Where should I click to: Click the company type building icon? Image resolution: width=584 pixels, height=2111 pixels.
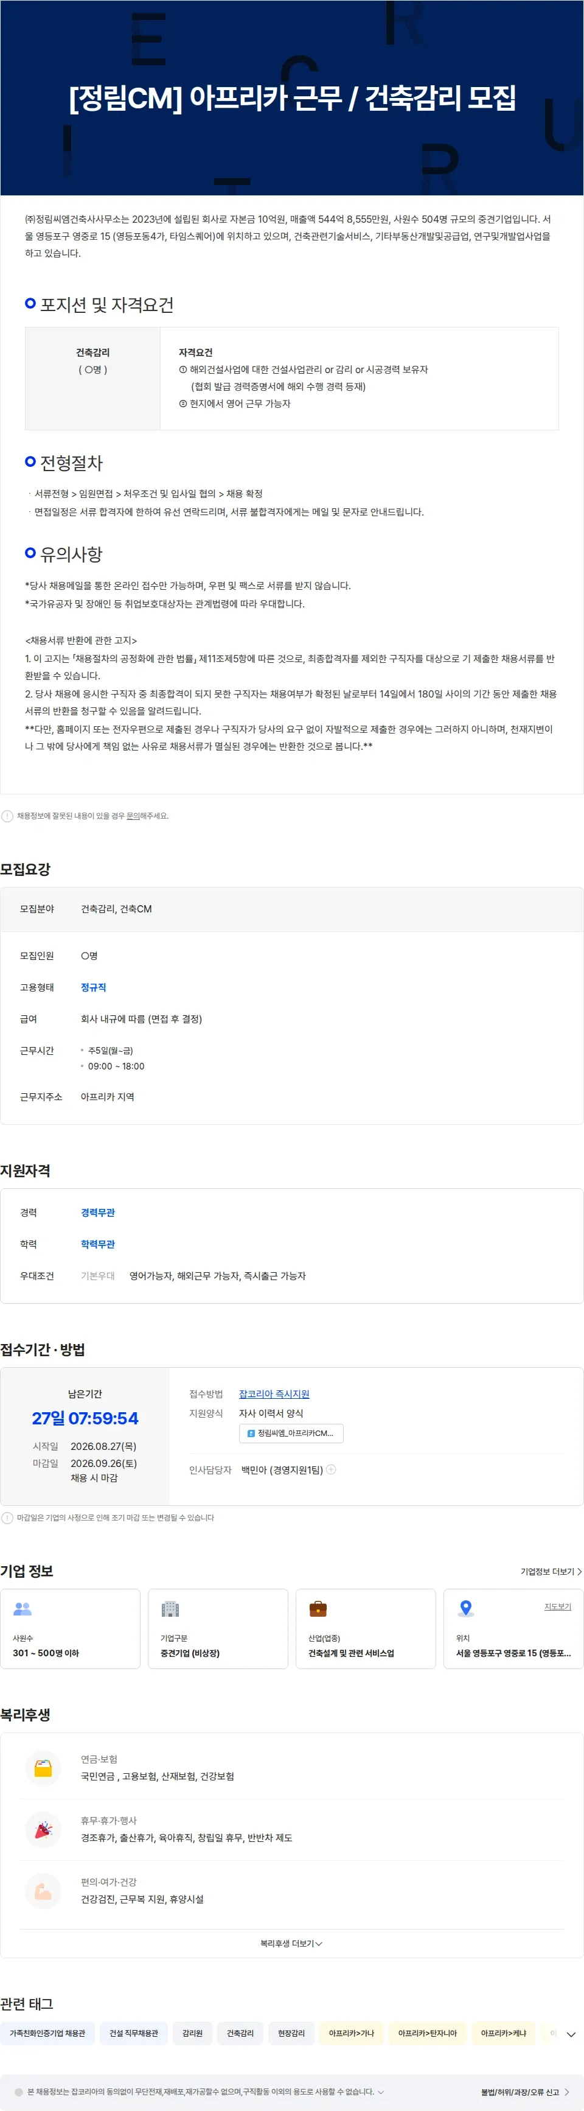(x=170, y=1609)
